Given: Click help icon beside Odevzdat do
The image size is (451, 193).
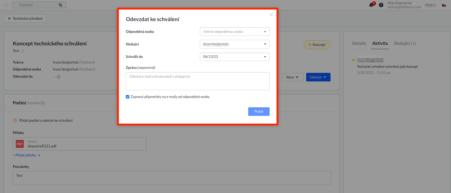Looking at the screenshot, I should [59, 77].
